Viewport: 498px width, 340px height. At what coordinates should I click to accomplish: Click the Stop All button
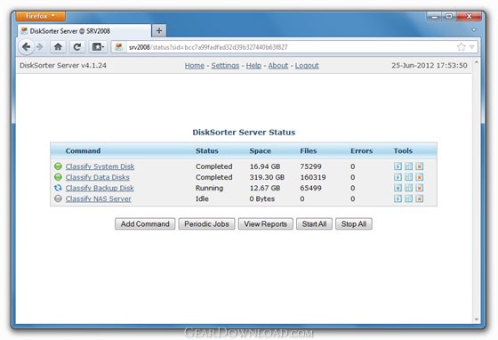pos(354,223)
